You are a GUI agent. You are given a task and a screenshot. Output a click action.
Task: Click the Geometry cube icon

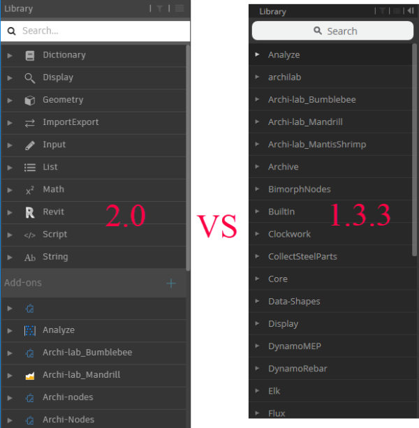[30, 100]
